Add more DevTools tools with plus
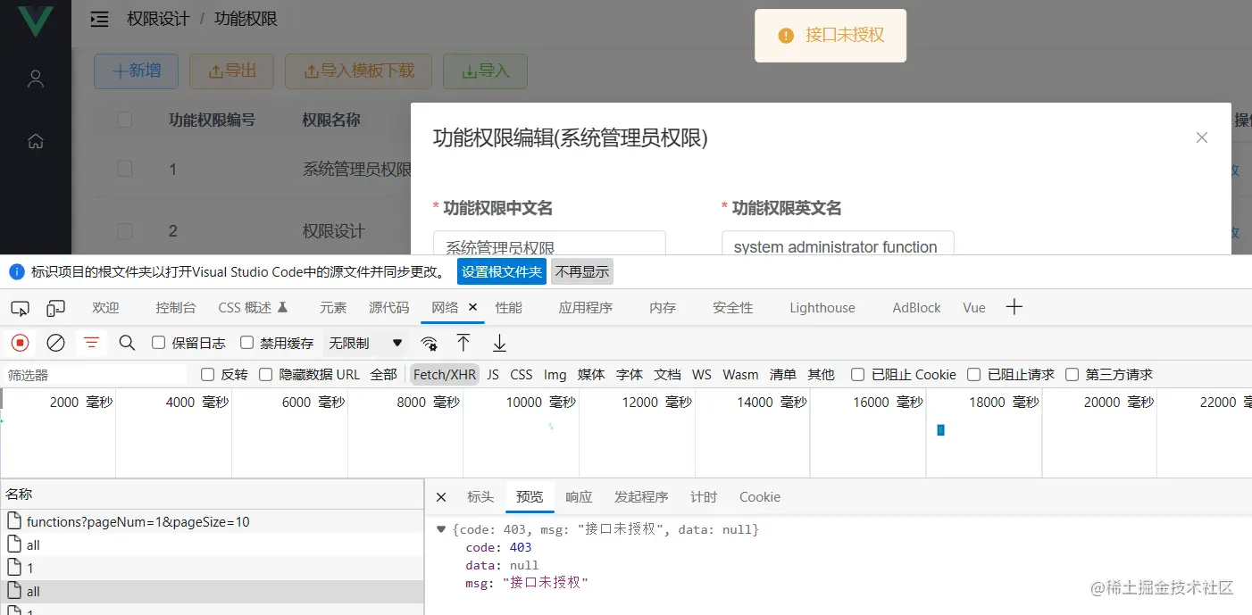This screenshot has width=1252, height=615. 1014,307
